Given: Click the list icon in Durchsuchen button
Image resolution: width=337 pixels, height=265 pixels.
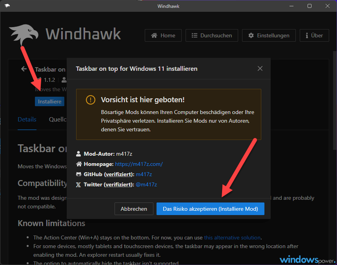Looking at the screenshot, I should [x=195, y=35].
